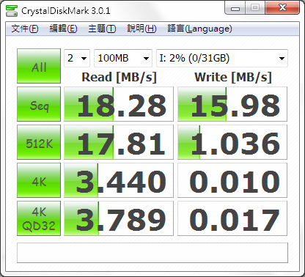Click the 512K write result 1.036
The image size is (305, 277).
tap(232, 142)
